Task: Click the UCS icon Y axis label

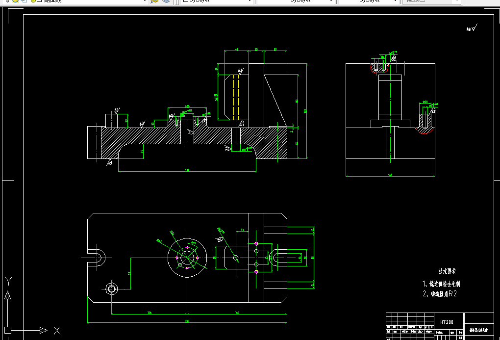Action: (x=9, y=281)
